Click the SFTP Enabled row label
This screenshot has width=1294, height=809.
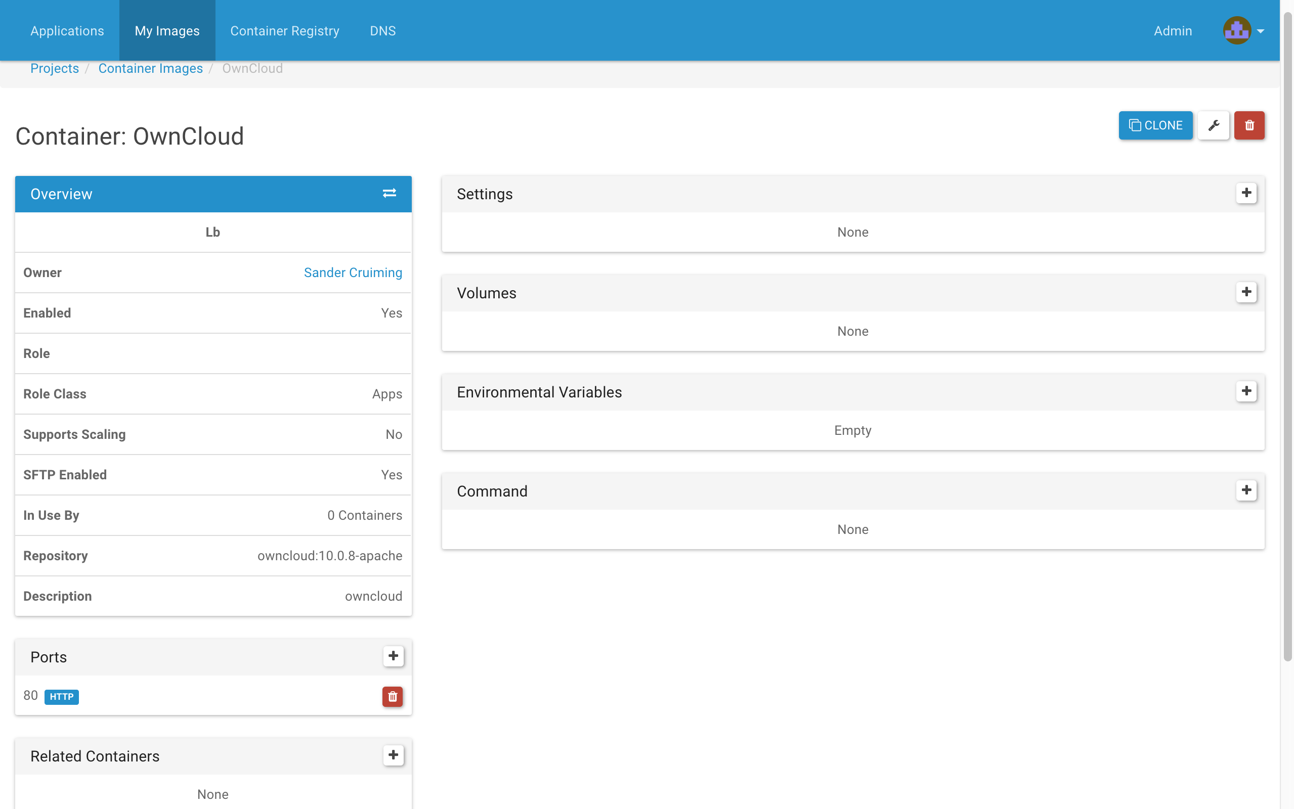point(65,475)
